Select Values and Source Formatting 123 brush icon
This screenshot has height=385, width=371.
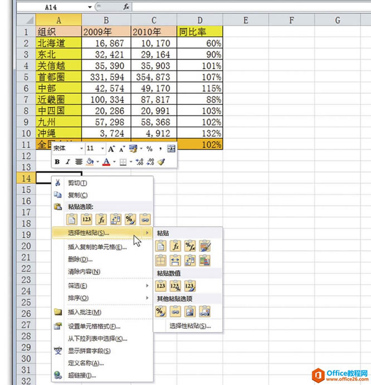190,286
